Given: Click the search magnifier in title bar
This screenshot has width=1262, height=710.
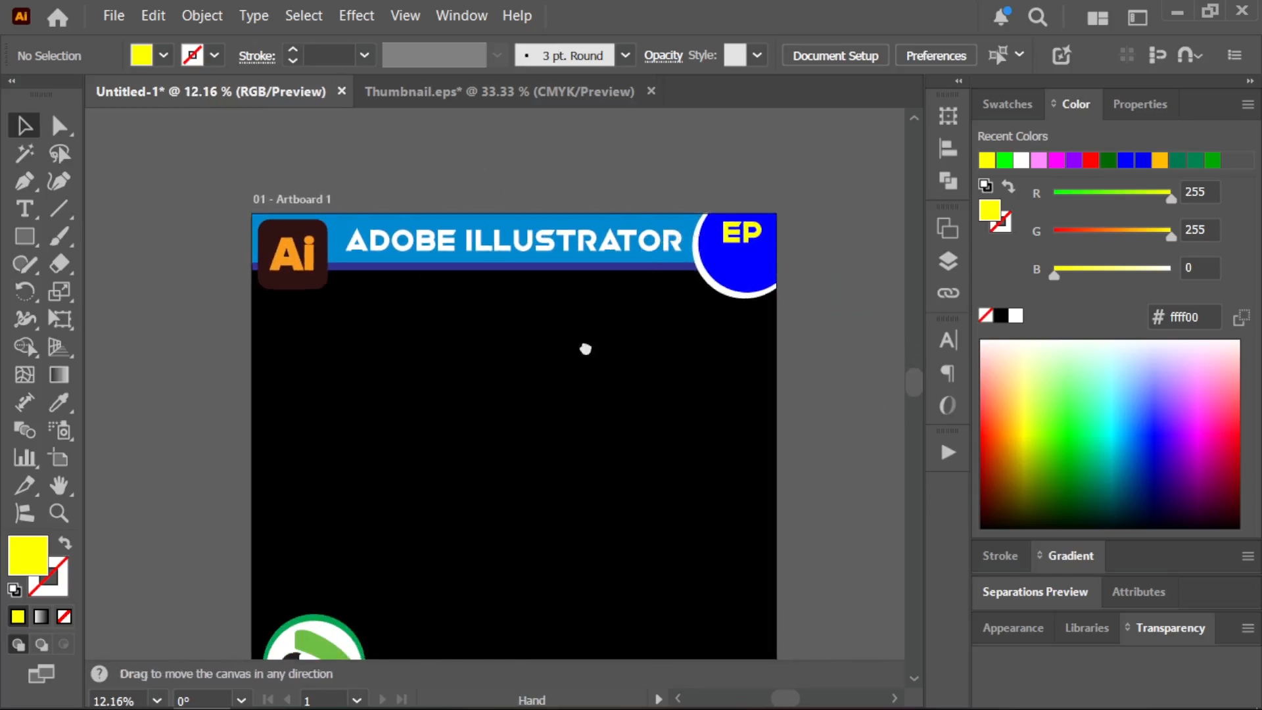Looking at the screenshot, I should tap(1037, 17).
